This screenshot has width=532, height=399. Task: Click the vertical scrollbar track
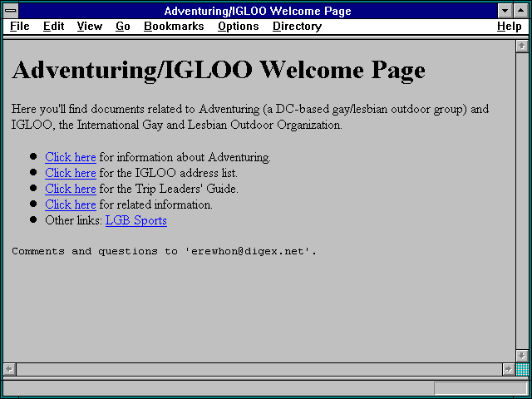pyautogui.click(x=522, y=201)
